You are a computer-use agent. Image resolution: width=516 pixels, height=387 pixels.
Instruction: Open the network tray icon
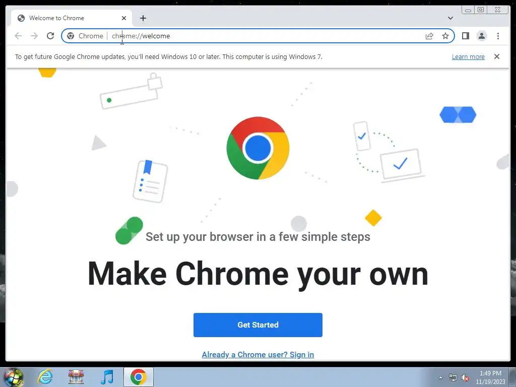[453, 378]
